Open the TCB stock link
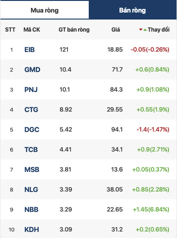Screen dimensions: 177x238 click(31, 150)
